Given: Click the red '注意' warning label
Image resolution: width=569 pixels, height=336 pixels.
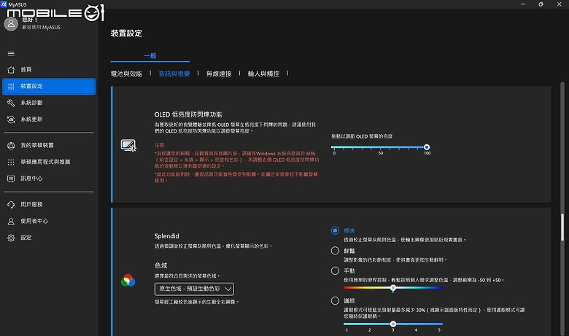Looking at the screenshot, I should tap(159, 145).
